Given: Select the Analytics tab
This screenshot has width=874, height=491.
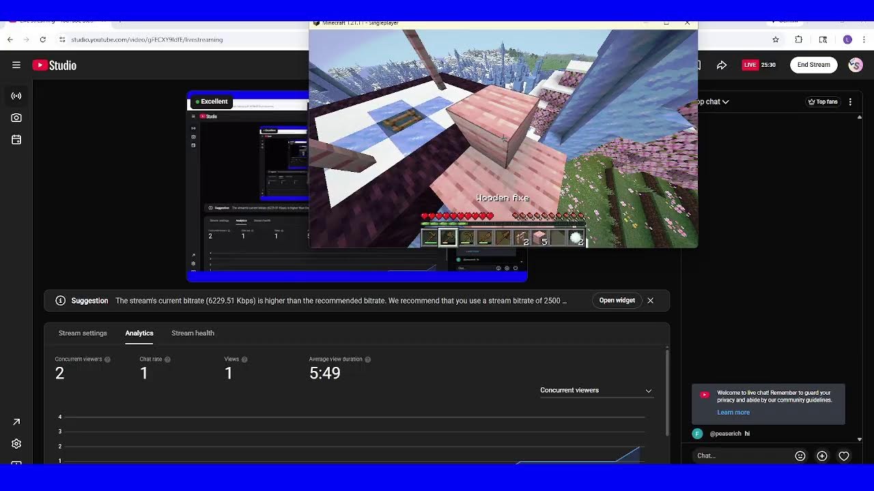Looking at the screenshot, I should [x=139, y=333].
